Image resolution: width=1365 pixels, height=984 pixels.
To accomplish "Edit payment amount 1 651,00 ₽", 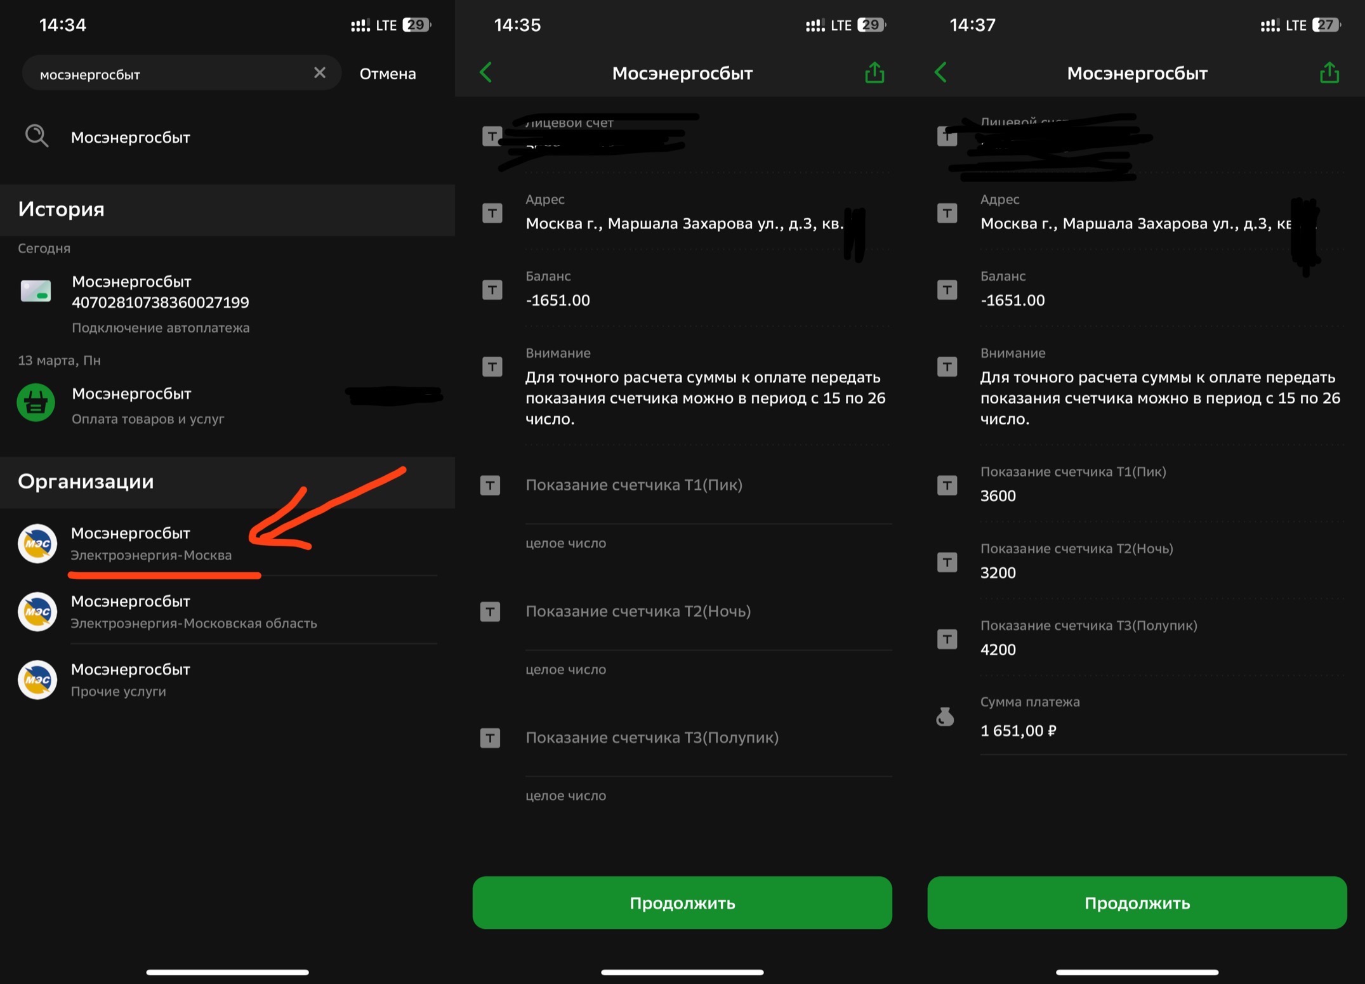I will tap(1018, 730).
